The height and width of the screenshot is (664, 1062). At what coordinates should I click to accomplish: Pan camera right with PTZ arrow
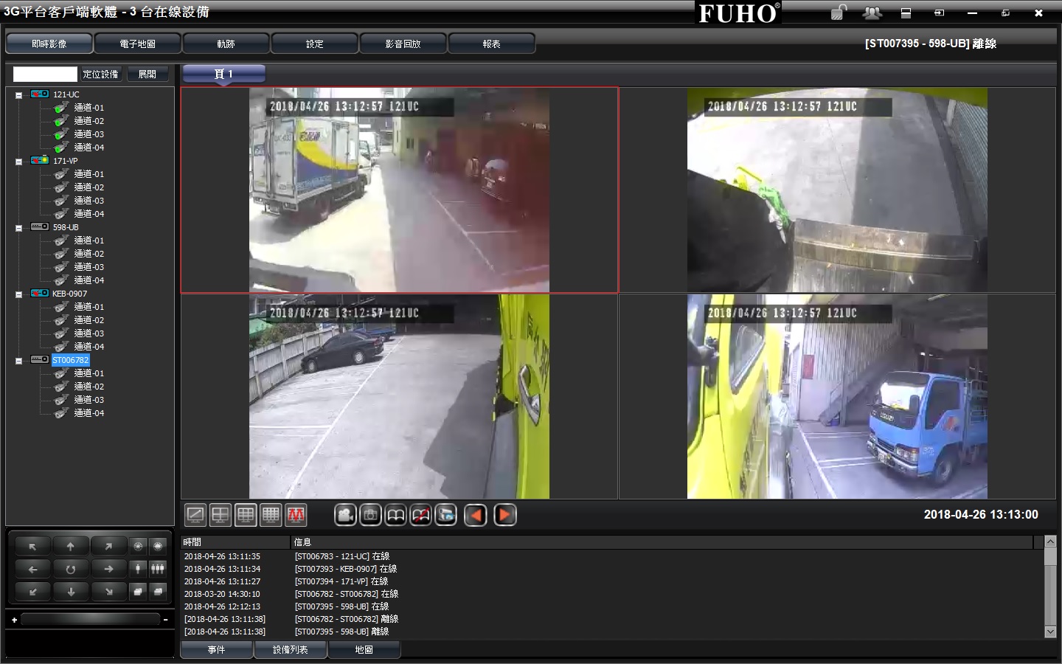point(108,569)
